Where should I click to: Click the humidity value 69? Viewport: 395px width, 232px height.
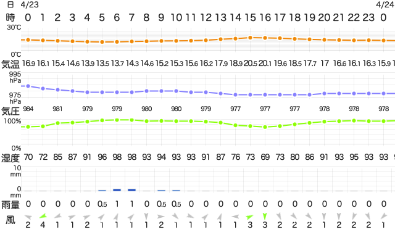265,157
